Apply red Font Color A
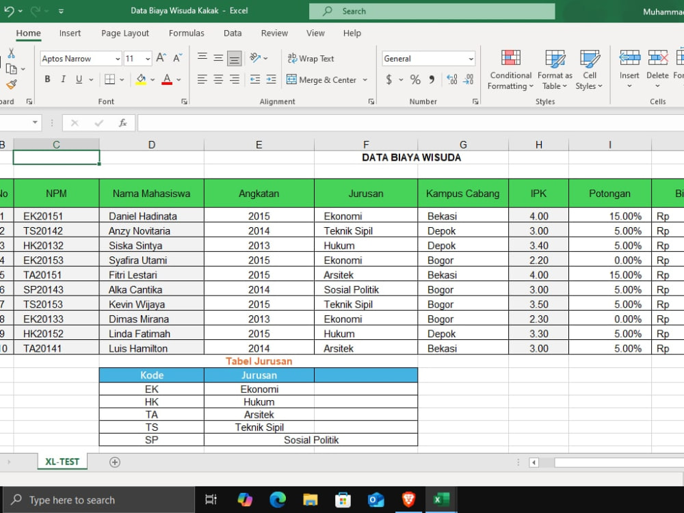684x513 pixels. pos(167,79)
